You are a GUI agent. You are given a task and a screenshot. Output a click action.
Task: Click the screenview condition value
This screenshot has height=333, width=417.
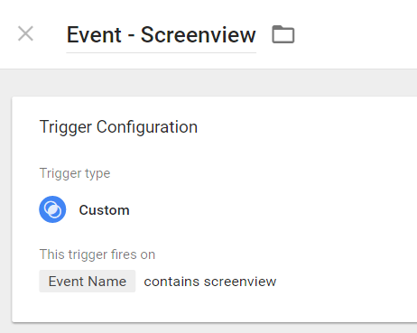[240, 282]
